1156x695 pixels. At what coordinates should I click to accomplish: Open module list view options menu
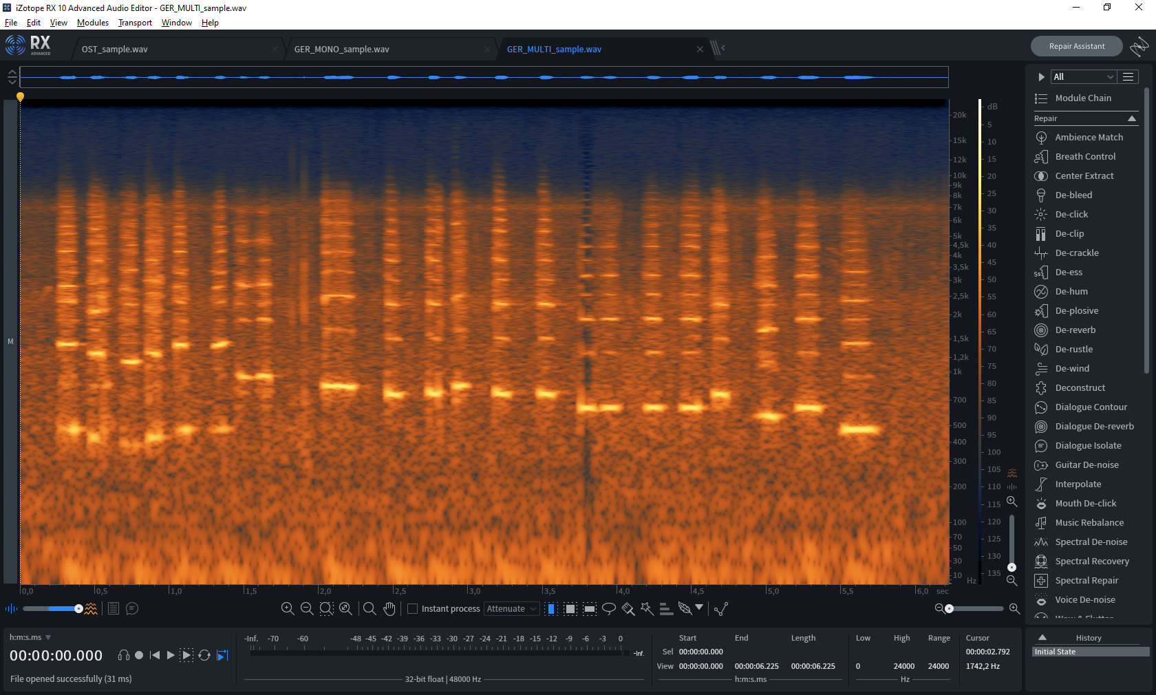click(x=1128, y=77)
